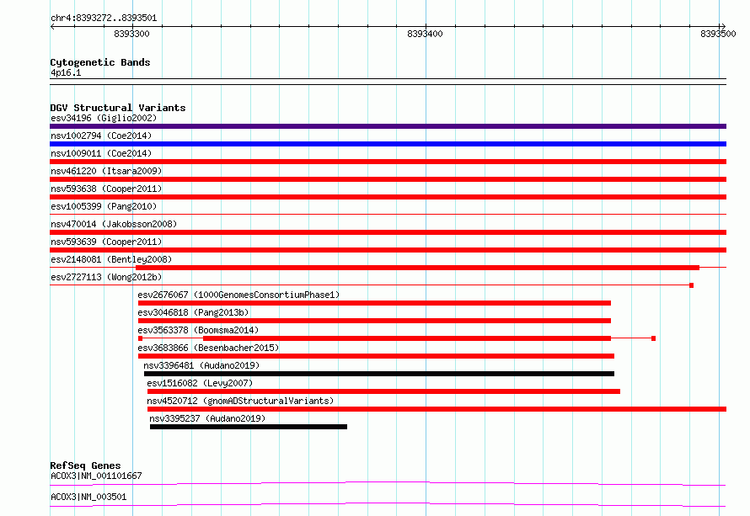
Task: Open nsv3396481 (Audano2019) variant label
Action: coord(201,365)
